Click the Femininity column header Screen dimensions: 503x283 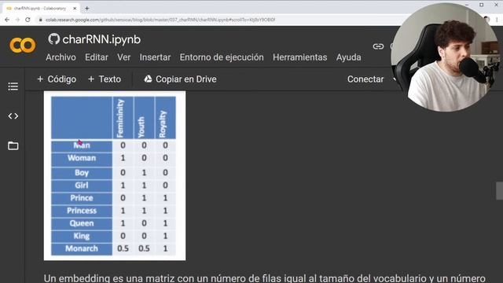[x=123, y=118]
